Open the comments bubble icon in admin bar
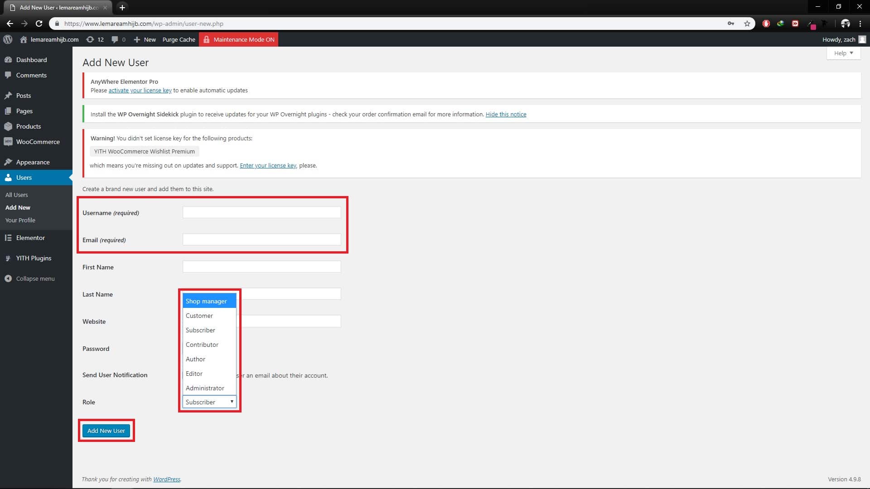This screenshot has height=489, width=870. point(115,39)
